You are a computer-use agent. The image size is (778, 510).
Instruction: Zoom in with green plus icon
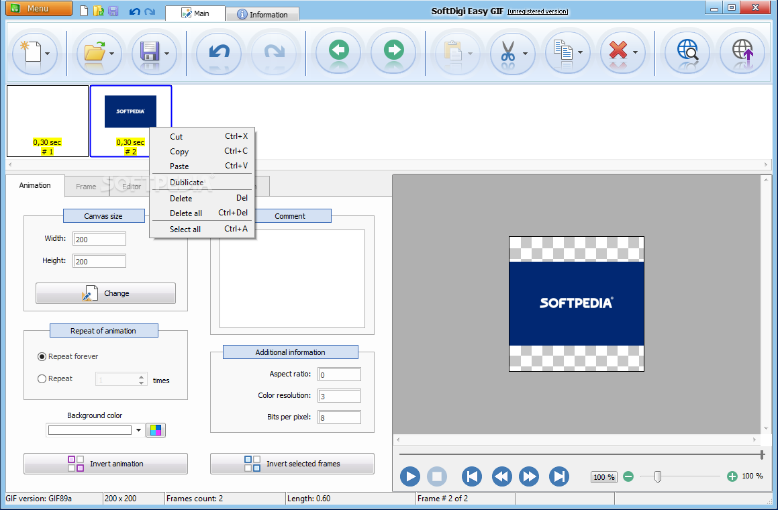[x=732, y=476]
